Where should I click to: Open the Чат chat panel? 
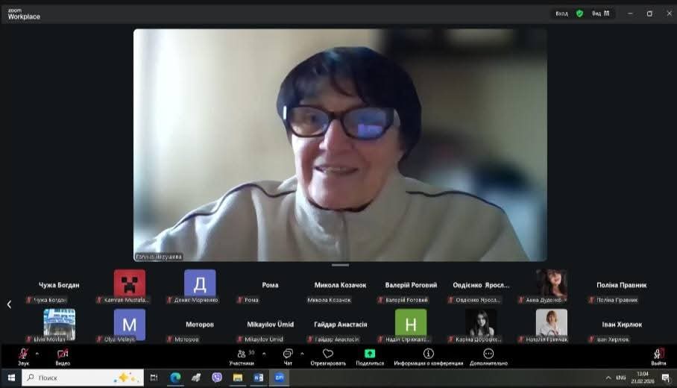tap(288, 354)
